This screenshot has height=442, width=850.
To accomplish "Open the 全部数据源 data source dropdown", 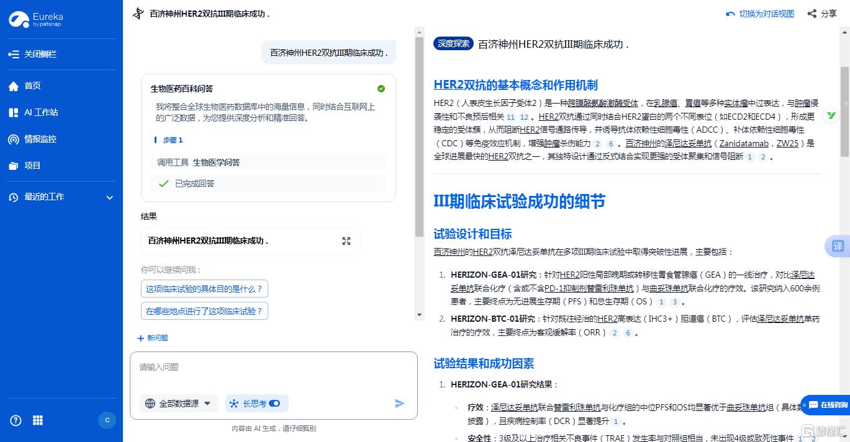I will click(x=179, y=403).
